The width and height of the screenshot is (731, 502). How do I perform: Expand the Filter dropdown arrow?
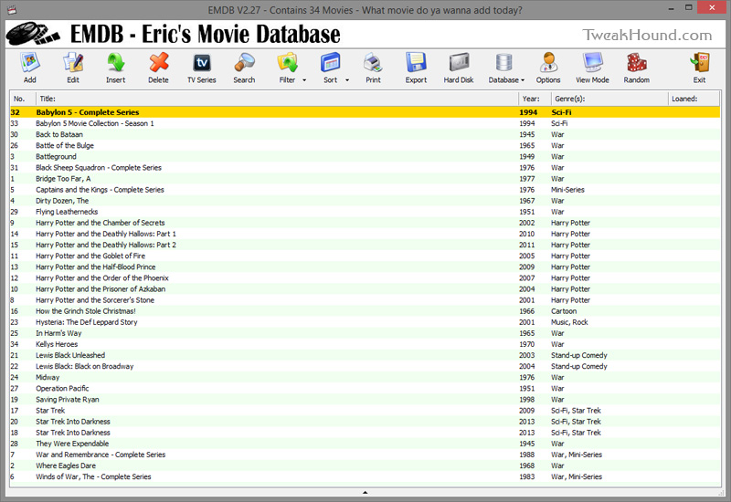(x=304, y=80)
